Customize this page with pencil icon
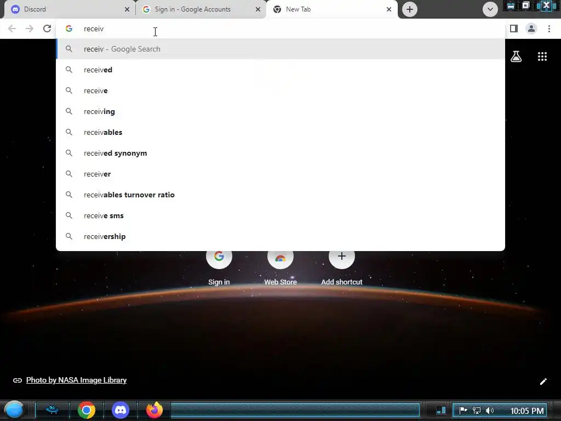The image size is (561, 421). click(543, 382)
